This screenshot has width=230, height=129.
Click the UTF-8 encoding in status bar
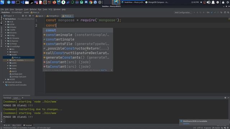200,128
